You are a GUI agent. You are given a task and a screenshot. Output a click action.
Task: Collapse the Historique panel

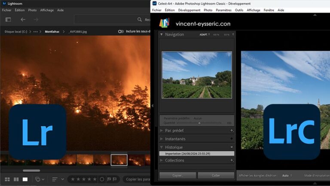162,147
